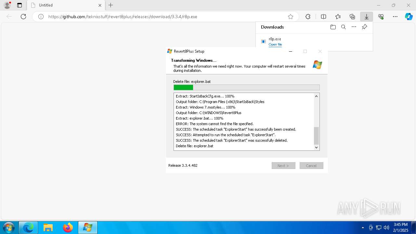
Task: Select the 'Attempted to run the scheduled task' line
Action: click(x=226, y=135)
